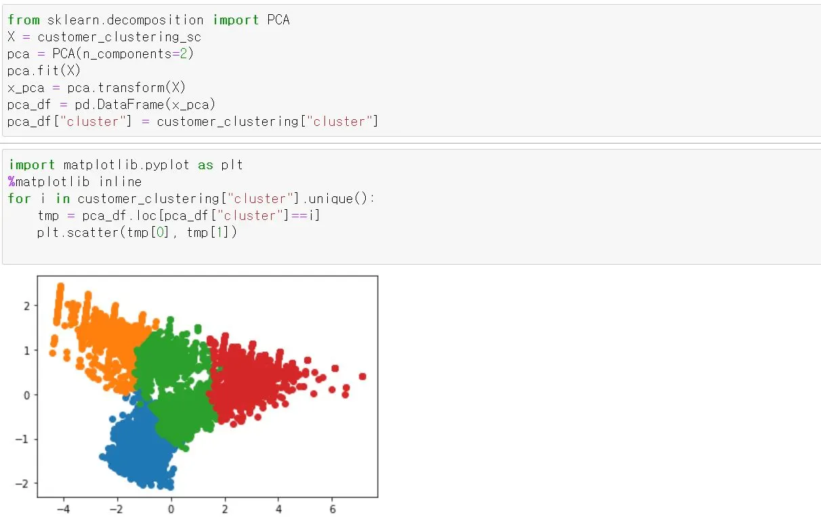Click the pca_df["cluster"] assignment line
821x528 pixels.
[193, 121]
